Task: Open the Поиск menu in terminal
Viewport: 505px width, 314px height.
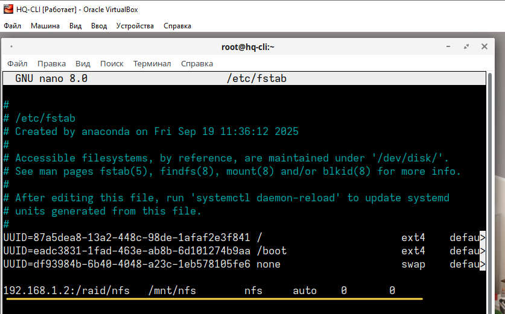Action: [112, 64]
